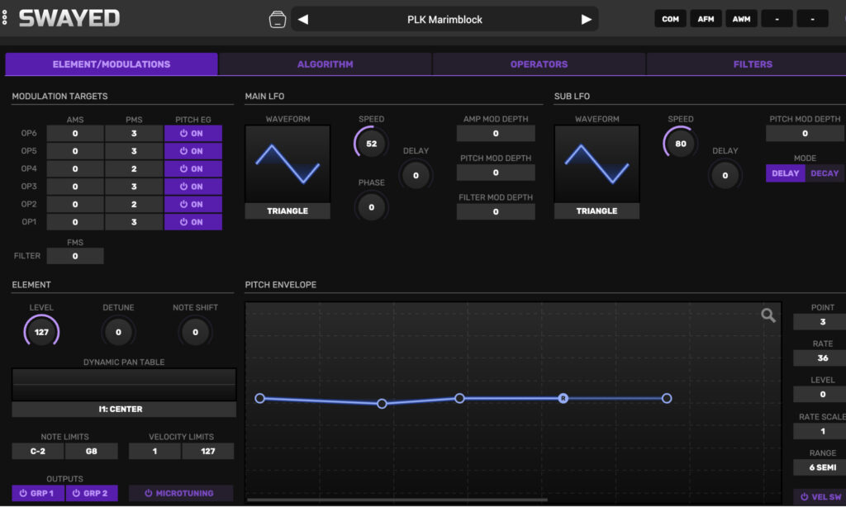Image resolution: width=846 pixels, height=507 pixels.
Task: Click the Amp Mod Depth value field
Action: pos(496,133)
